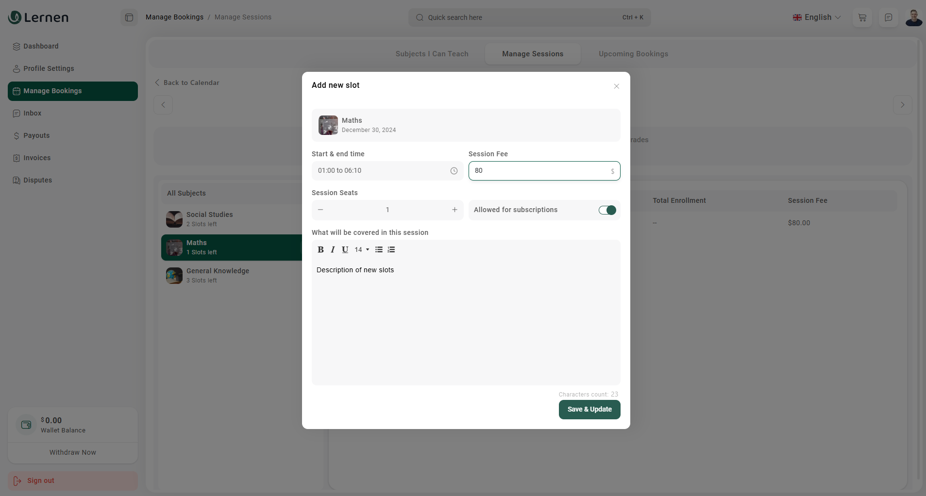This screenshot has height=496, width=926.
Task: Disable Allowed for subscriptions toggle
Action: click(607, 210)
